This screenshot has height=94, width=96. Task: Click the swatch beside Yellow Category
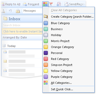coord(46,71)
